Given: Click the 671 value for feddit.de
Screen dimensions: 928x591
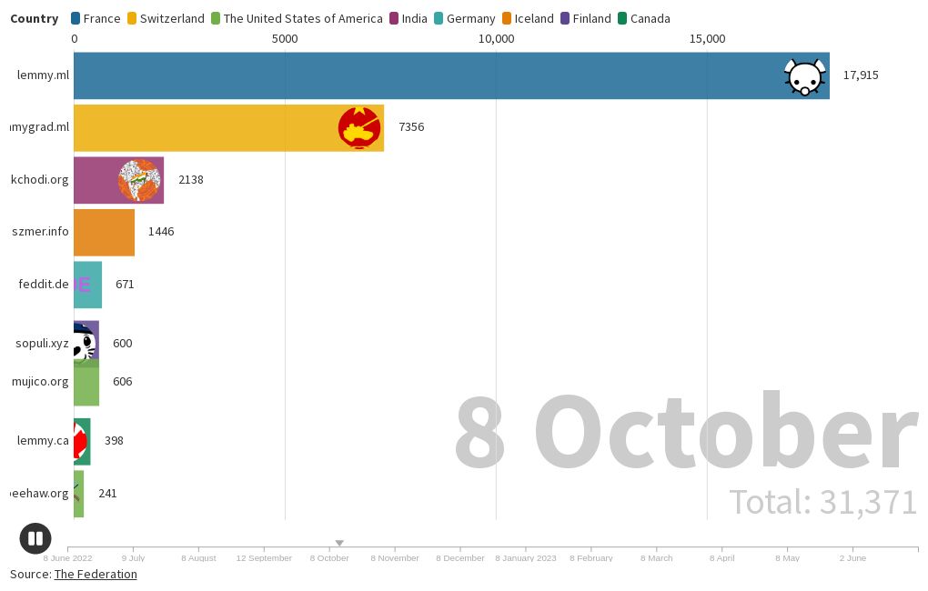Looking at the screenshot, I should [125, 284].
